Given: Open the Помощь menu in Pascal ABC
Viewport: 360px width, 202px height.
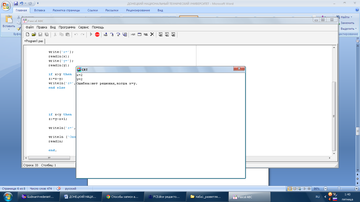Looking at the screenshot, I should click(98, 27).
